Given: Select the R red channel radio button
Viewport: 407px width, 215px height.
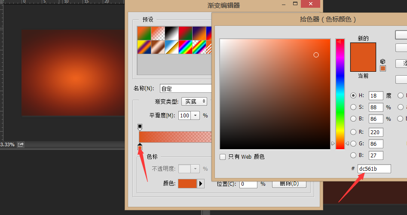Looking at the screenshot, I should pyautogui.click(x=353, y=132).
